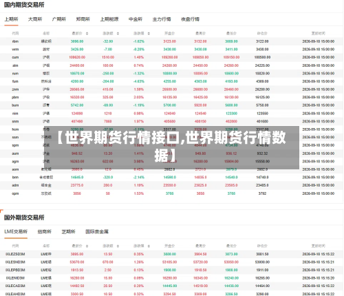Show the 主力行情 tab
This screenshot has width=344, height=296.
(162, 19)
